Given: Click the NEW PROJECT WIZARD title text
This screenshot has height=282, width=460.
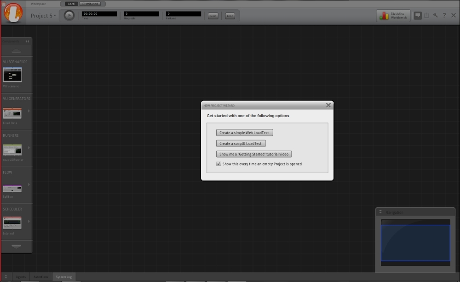Looking at the screenshot, I should (219, 106).
